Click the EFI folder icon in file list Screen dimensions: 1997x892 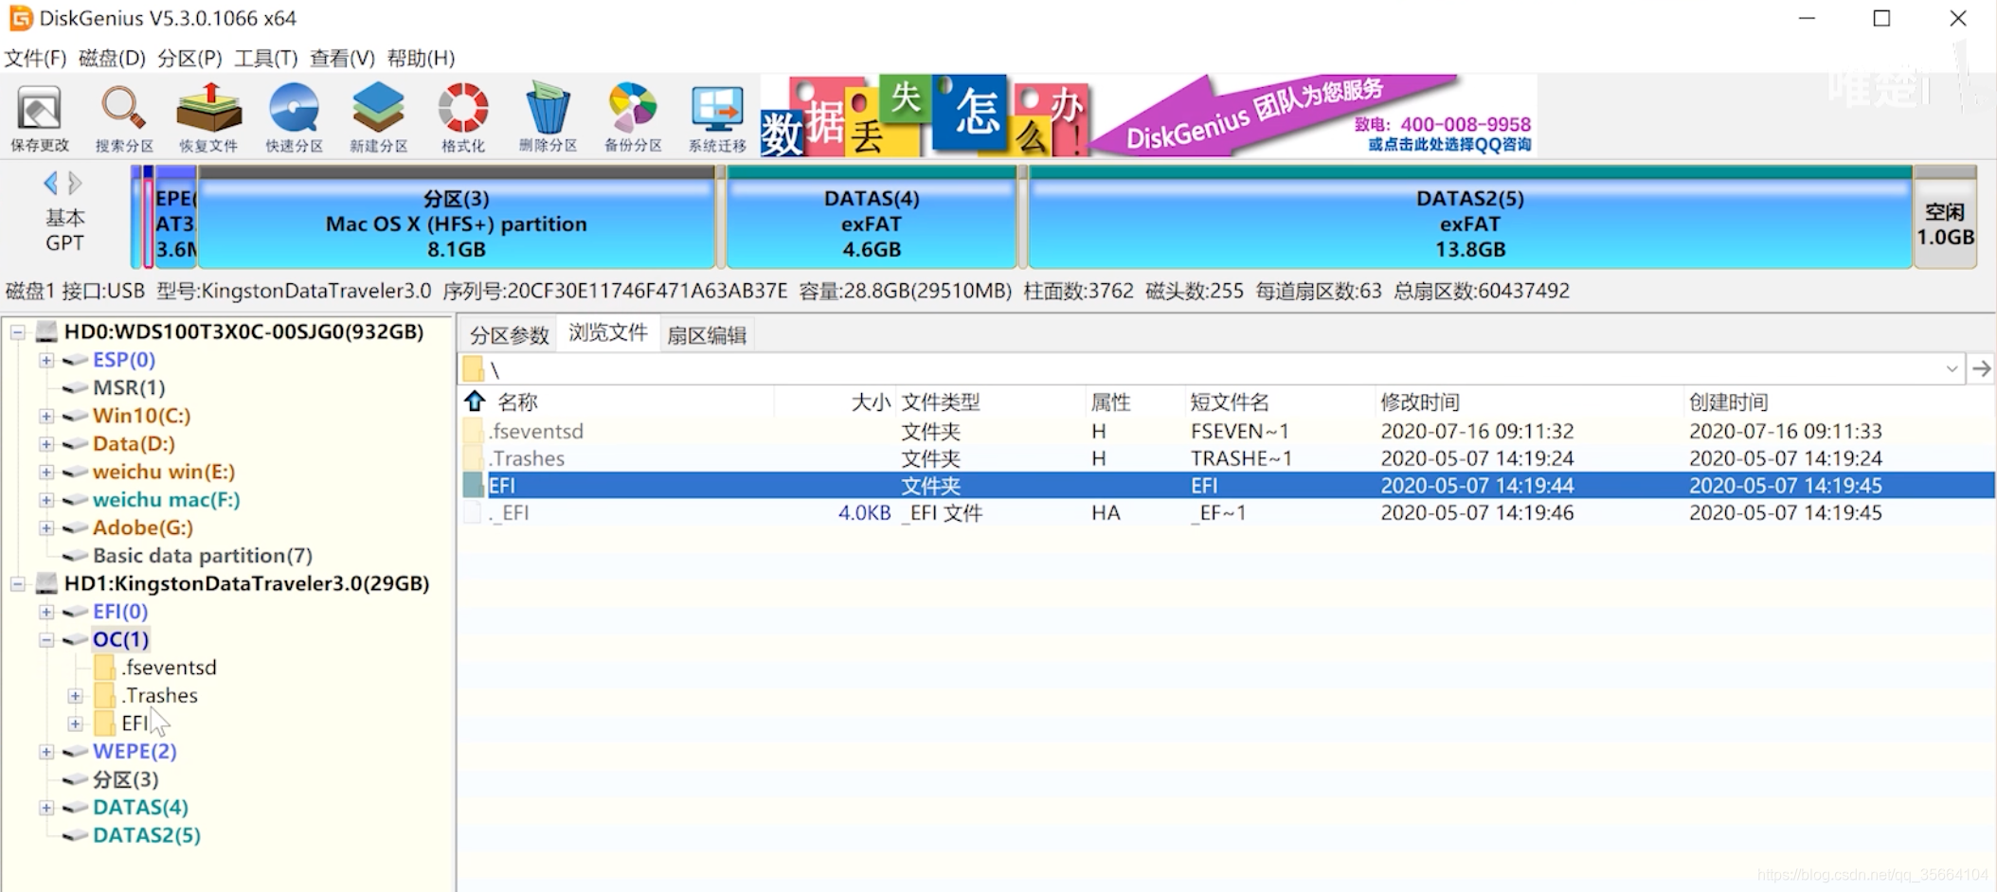tap(474, 485)
